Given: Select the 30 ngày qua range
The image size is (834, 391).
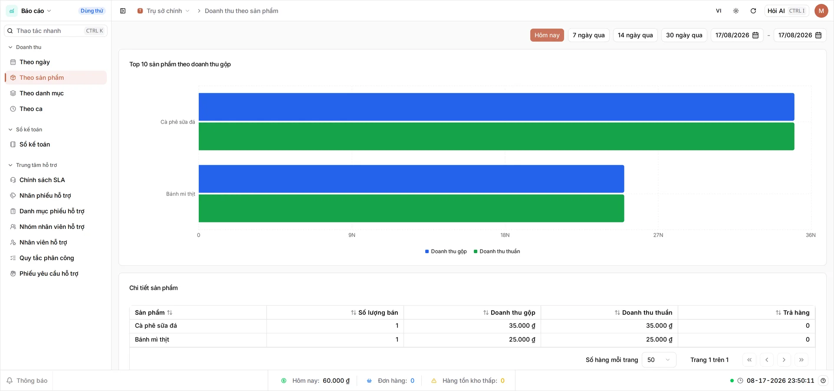Looking at the screenshot, I should coord(684,35).
